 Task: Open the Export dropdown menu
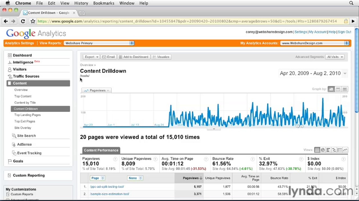pos(91,57)
